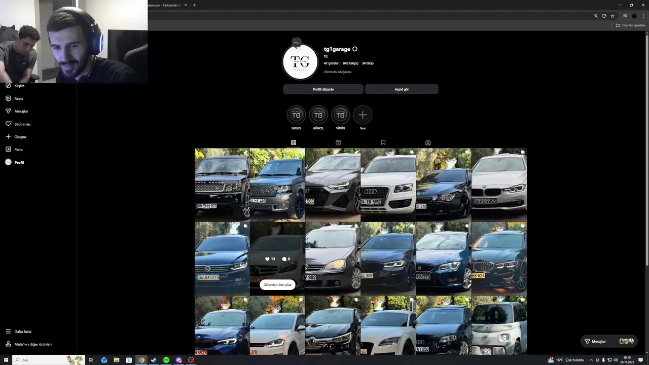
Task: Click the Windows Start button
Action: click(6, 360)
